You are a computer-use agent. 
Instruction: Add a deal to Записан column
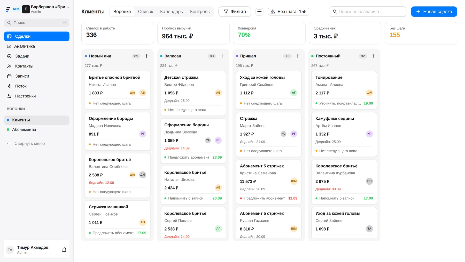[222, 56]
